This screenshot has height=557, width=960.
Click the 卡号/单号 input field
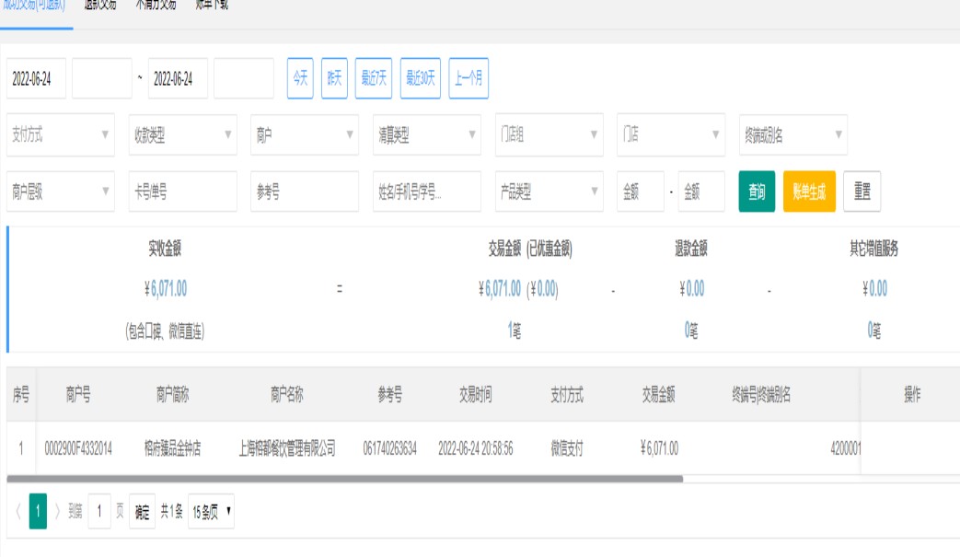[182, 191]
